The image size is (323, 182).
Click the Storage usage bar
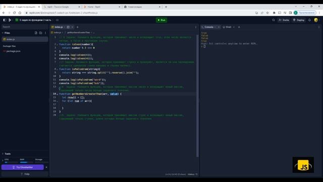point(41,162)
